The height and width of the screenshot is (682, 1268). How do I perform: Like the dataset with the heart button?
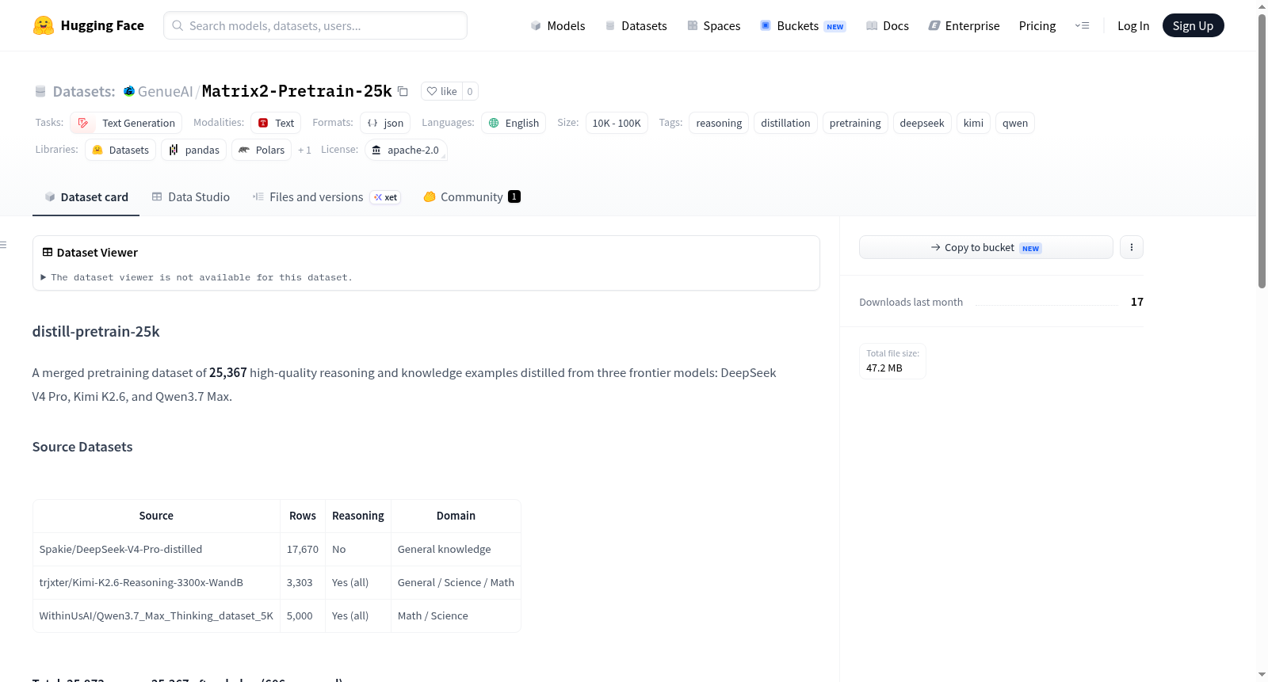441,91
